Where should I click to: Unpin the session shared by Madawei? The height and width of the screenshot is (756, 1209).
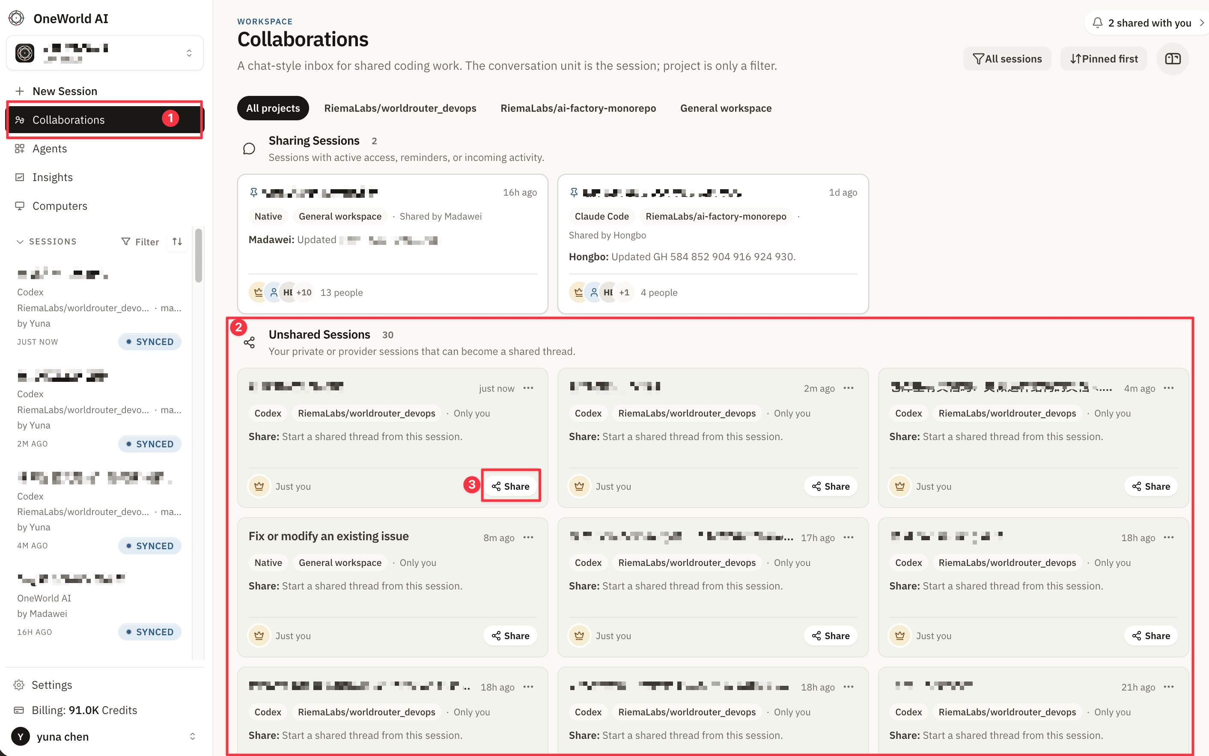[253, 192]
